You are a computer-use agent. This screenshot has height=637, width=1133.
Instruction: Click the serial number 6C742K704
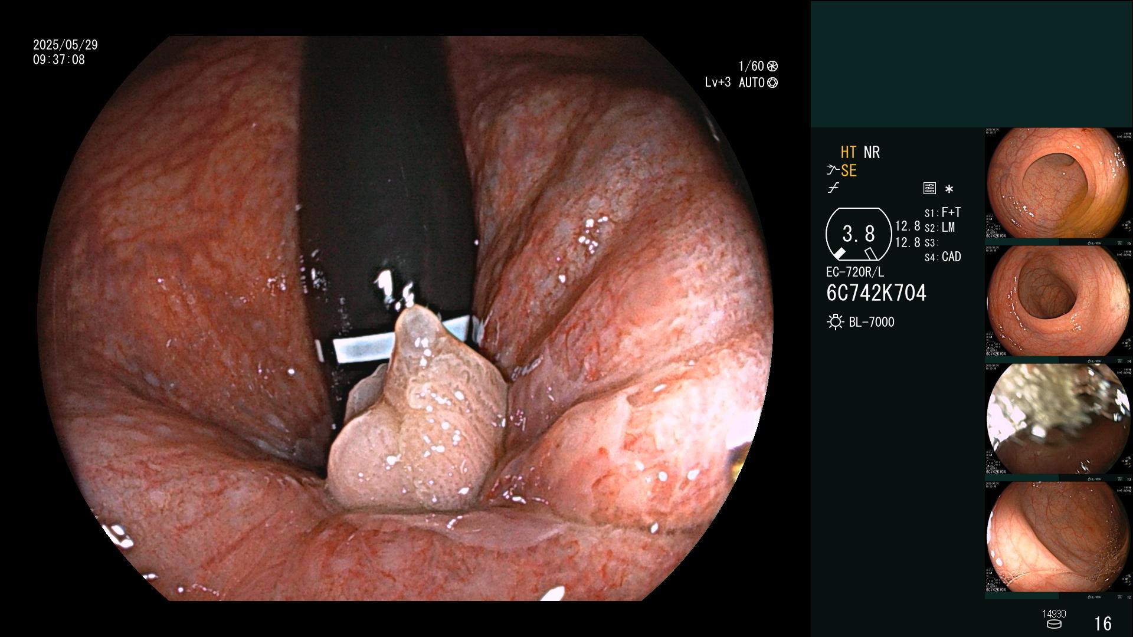876,293
